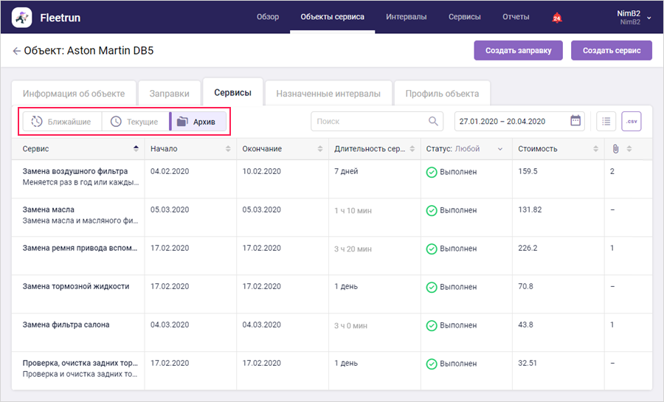Switch to the Информация об объекте tab

point(74,94)
